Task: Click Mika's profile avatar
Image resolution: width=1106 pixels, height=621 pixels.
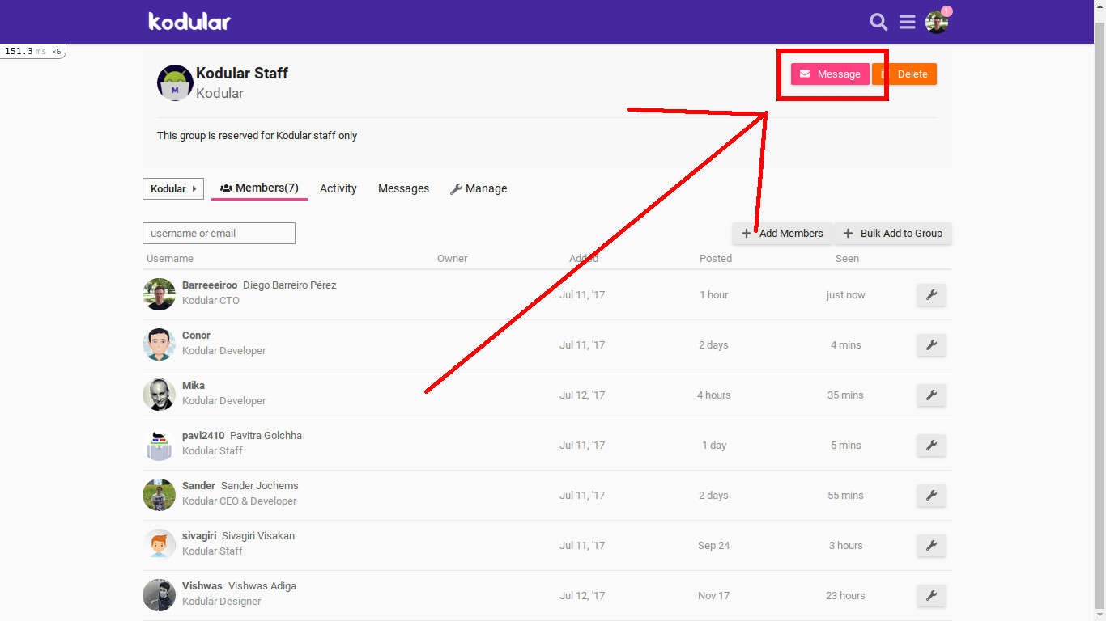Action: [160, 395]
